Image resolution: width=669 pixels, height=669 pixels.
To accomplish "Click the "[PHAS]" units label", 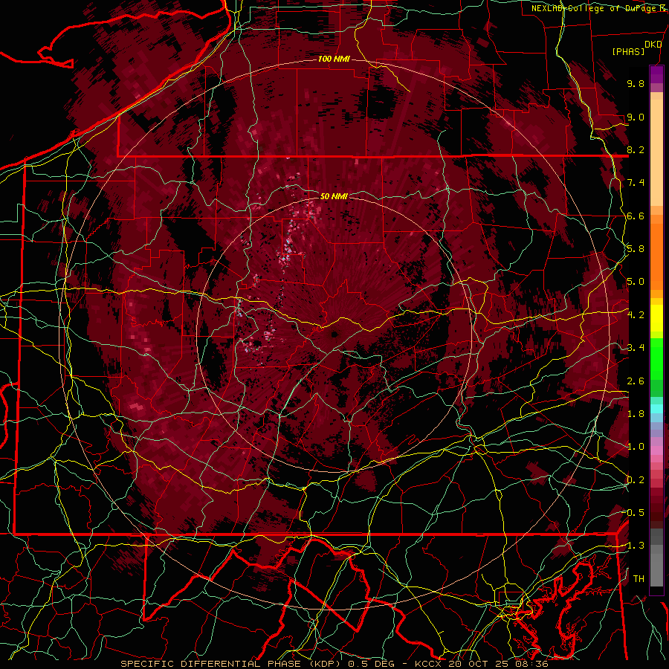I will (628, 51).
